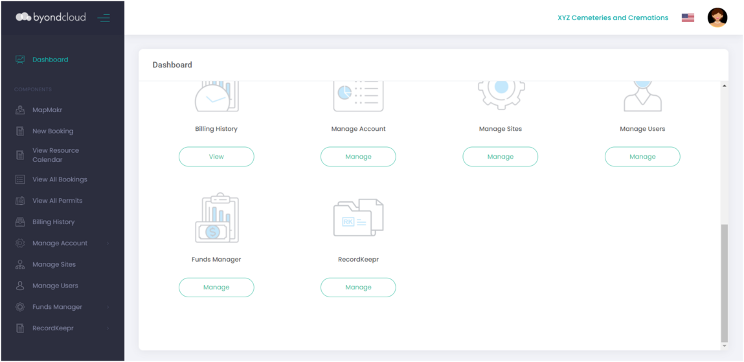The height and width of the screenshot is (362, 744).
Task: Click Manage under Funds Manager card
Action: [x=216, y=288]
